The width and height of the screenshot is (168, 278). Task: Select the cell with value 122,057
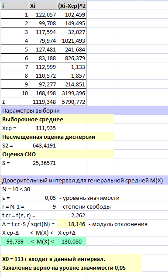tap(43, 14)
